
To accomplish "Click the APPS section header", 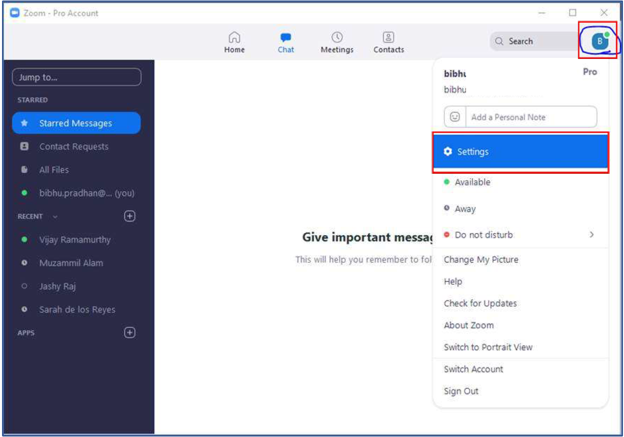I will [26, 333].
